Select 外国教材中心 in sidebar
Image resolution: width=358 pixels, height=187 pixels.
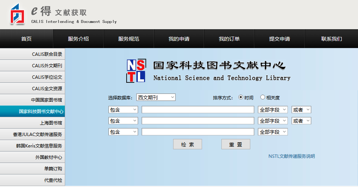[33, 157]
